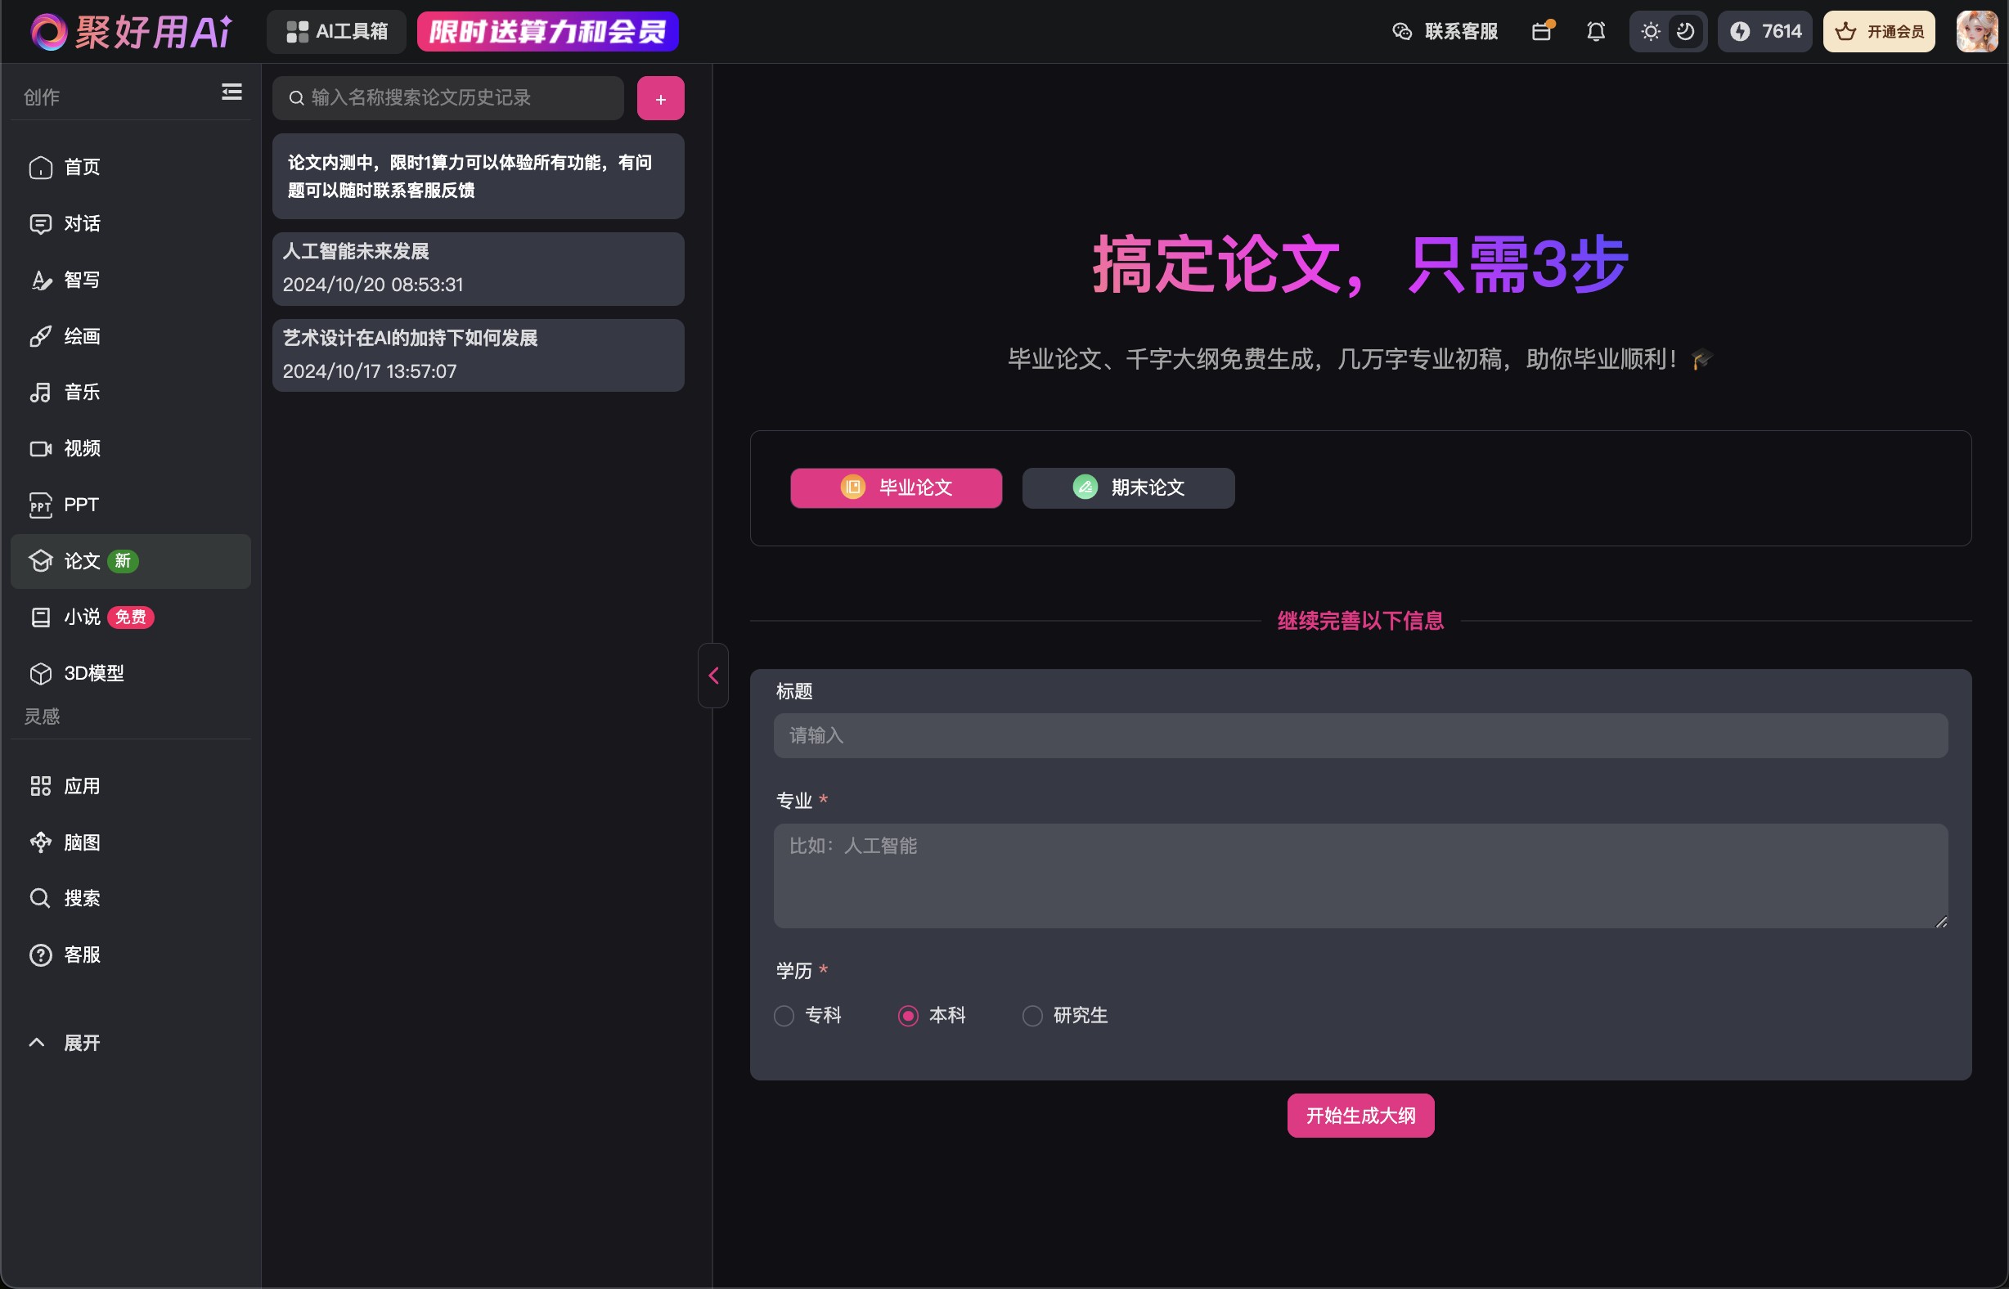The height and width of the screenshot is (1289, 2009).
Task: Open the 绘画 painting sidebar item
Action: click(81, 335)
